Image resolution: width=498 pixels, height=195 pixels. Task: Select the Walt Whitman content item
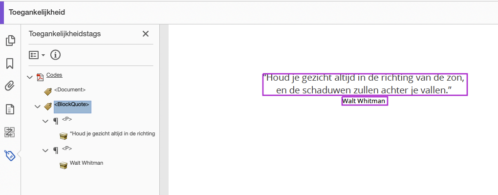click(87, 163)
